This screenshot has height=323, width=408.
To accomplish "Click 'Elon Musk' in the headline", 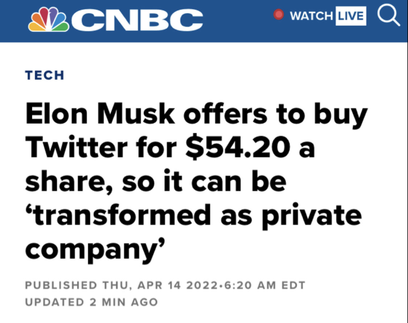I will [x=100, y=114].
